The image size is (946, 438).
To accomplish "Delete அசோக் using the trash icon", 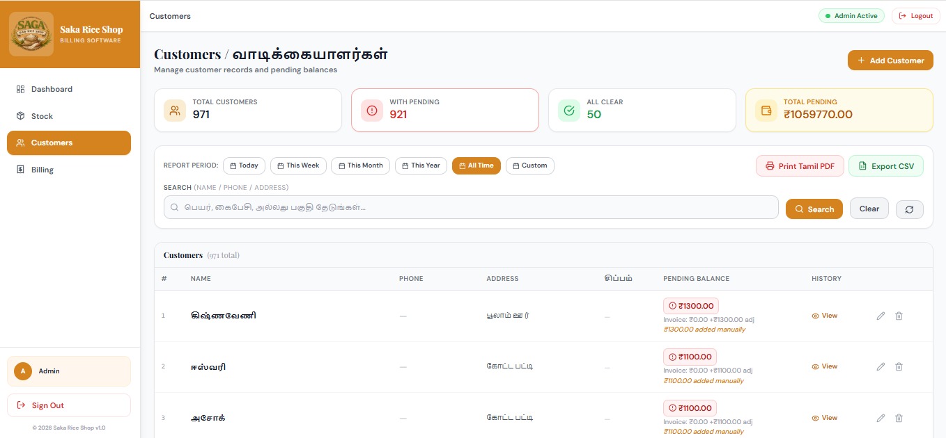I will coord(899,418).
